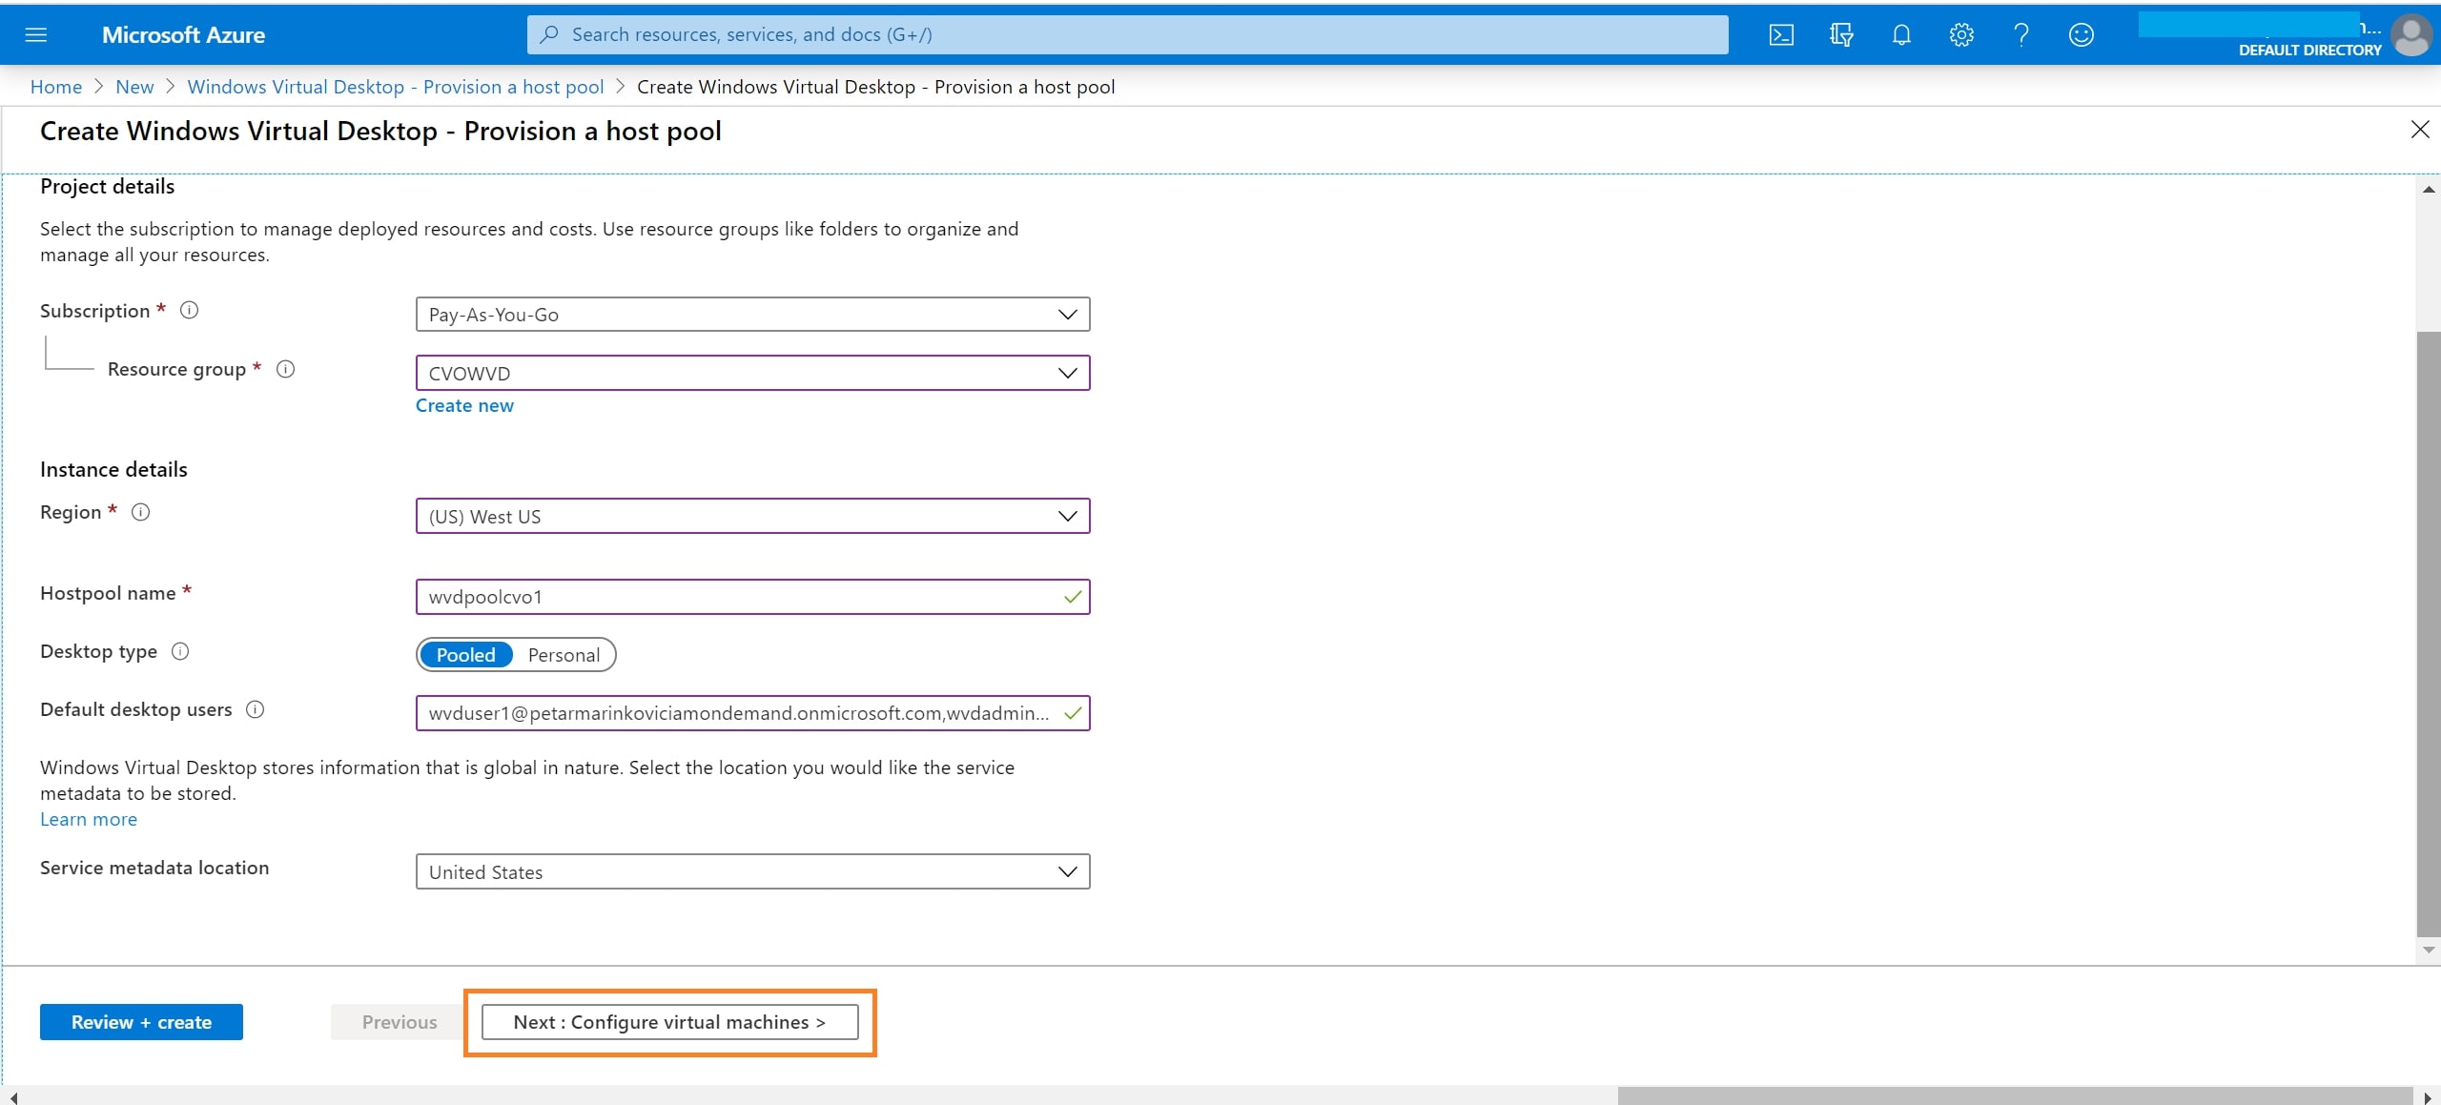Expand the Subscription dropdown
This screenshot has height=1105, width=2441.
(752, 315)
